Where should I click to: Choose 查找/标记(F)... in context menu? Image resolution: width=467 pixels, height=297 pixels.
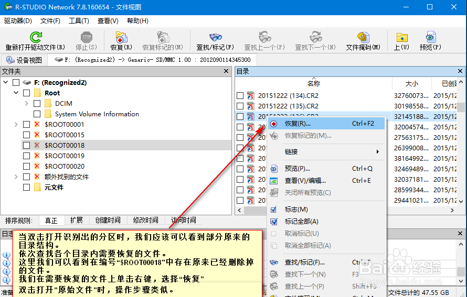[x=326, y=262]
